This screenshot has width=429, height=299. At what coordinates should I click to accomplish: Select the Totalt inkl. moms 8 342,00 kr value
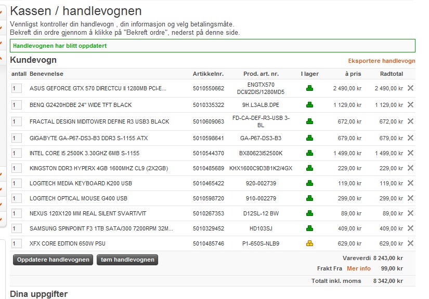pos(388,281)
